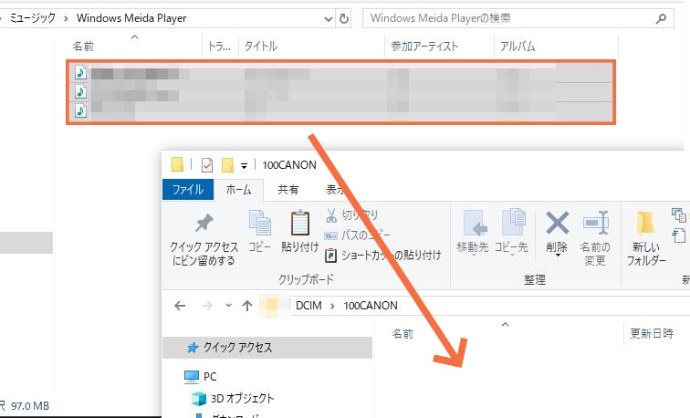Select the first music file icon
The image size is (690, 418).
pos(80,73)
